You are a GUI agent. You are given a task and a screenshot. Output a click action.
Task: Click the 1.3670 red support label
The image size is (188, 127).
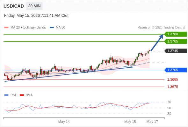pos(172,87)
